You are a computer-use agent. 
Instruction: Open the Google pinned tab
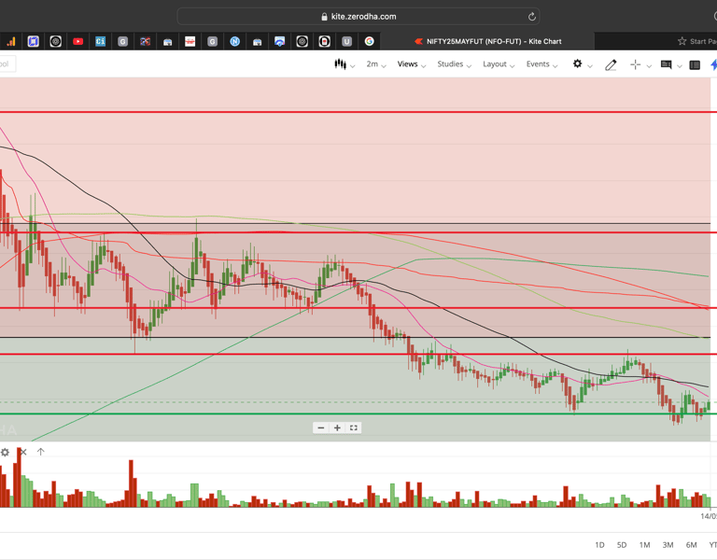(x=369, y=42)
